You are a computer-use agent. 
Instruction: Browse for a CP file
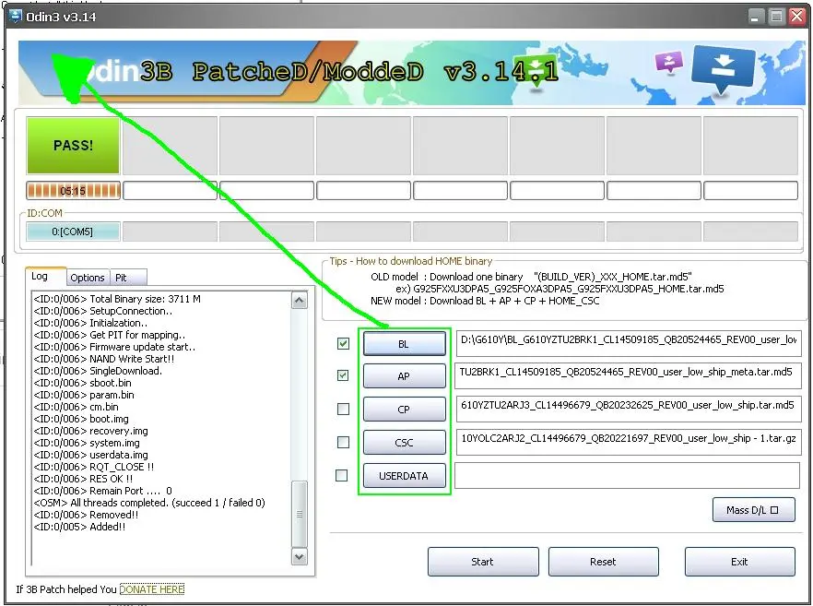[x=404, y=410]
